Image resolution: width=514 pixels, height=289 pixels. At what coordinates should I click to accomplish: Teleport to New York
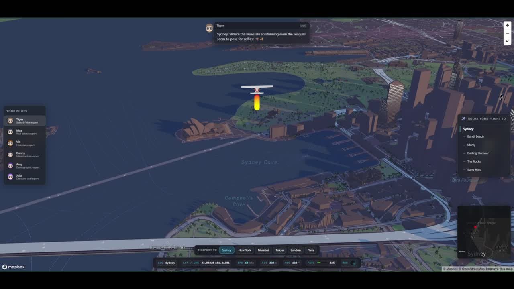[x=245, y=250]
